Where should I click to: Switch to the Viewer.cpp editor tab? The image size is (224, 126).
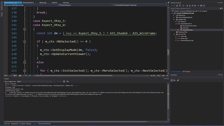pyautogui.click(x=43, y=2)
